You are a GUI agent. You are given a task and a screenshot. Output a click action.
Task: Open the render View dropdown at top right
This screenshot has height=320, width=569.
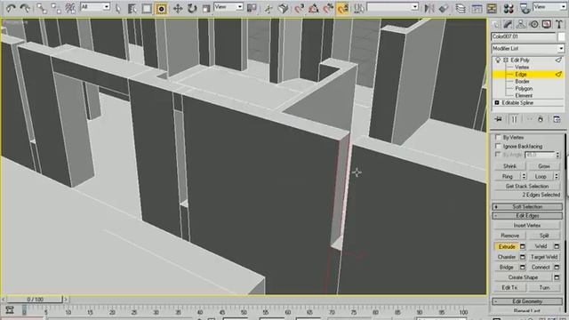[x=549, y=6]
